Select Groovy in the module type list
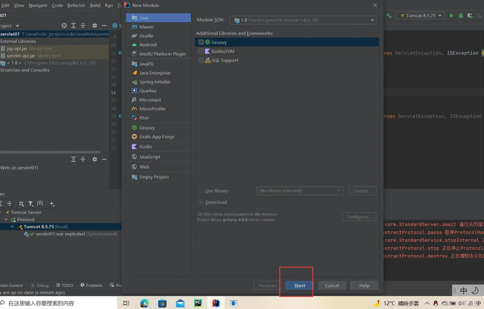This screenshot has height=309, width=484. [158, 128]
